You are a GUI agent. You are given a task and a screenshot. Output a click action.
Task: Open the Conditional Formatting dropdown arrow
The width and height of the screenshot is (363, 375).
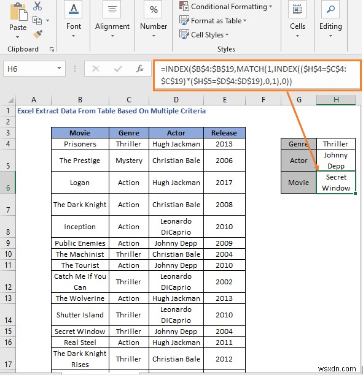[270, 7]
